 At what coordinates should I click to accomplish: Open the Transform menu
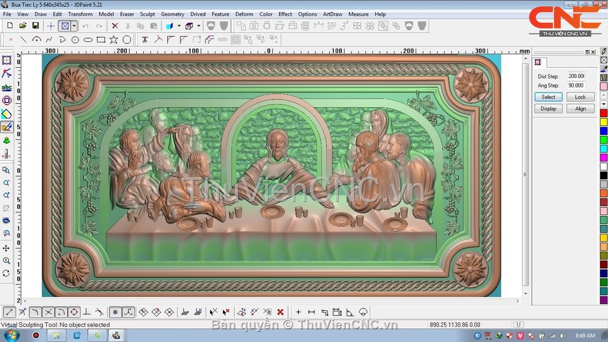80,14
